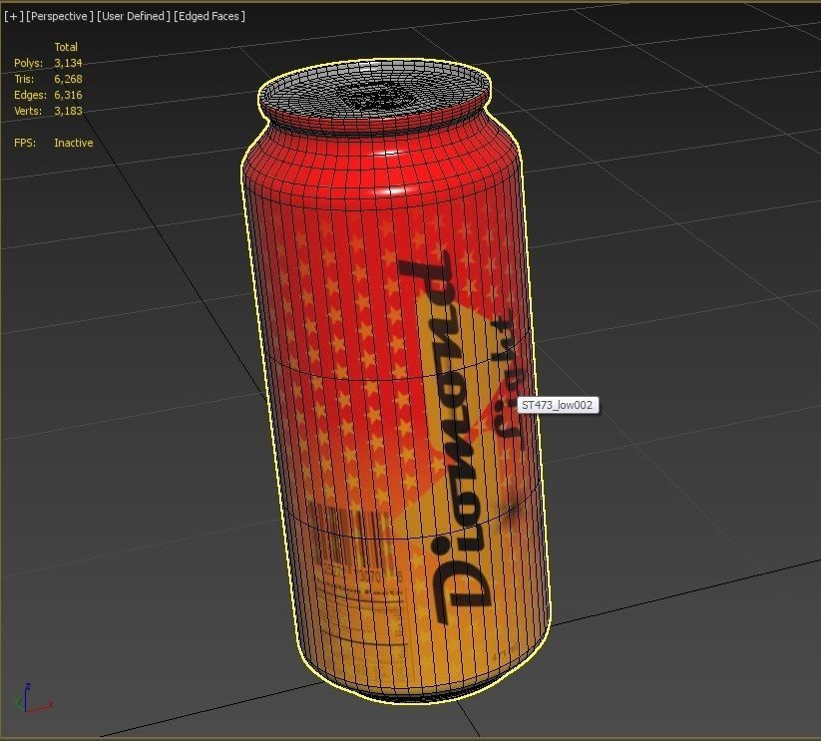Click the Tris: 6,268 statistic

point(48,79)
